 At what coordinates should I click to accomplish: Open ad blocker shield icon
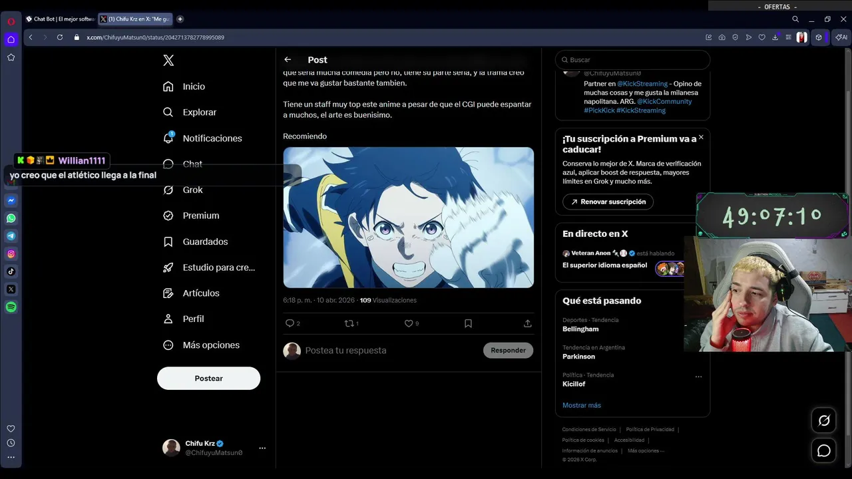pos(736,37)
